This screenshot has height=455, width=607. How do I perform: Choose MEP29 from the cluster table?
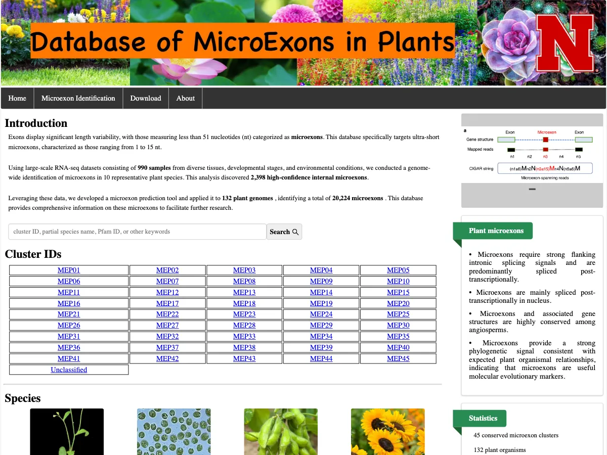tap(321, 325)
